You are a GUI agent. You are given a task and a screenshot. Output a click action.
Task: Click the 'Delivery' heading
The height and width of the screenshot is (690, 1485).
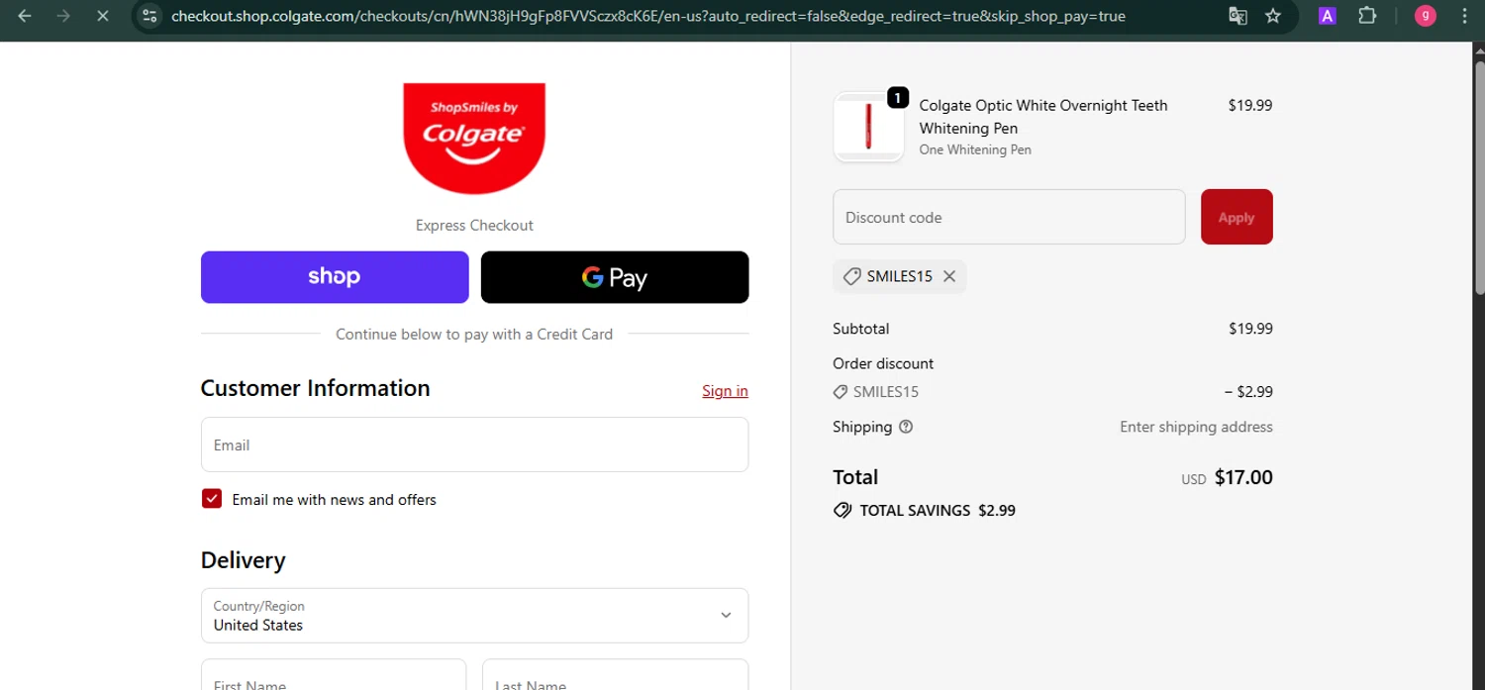(243, 560)
